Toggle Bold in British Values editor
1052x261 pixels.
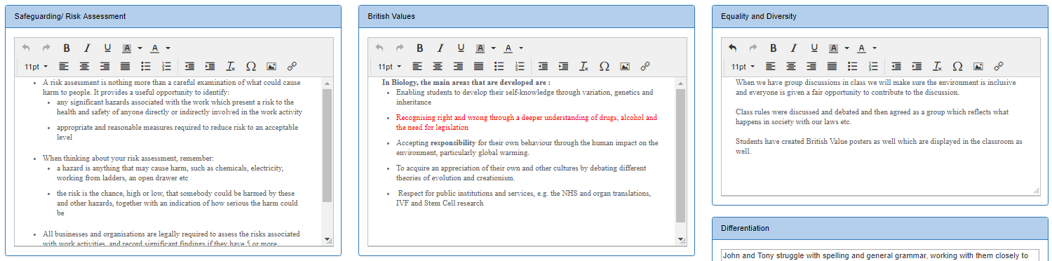click(420, 48)
